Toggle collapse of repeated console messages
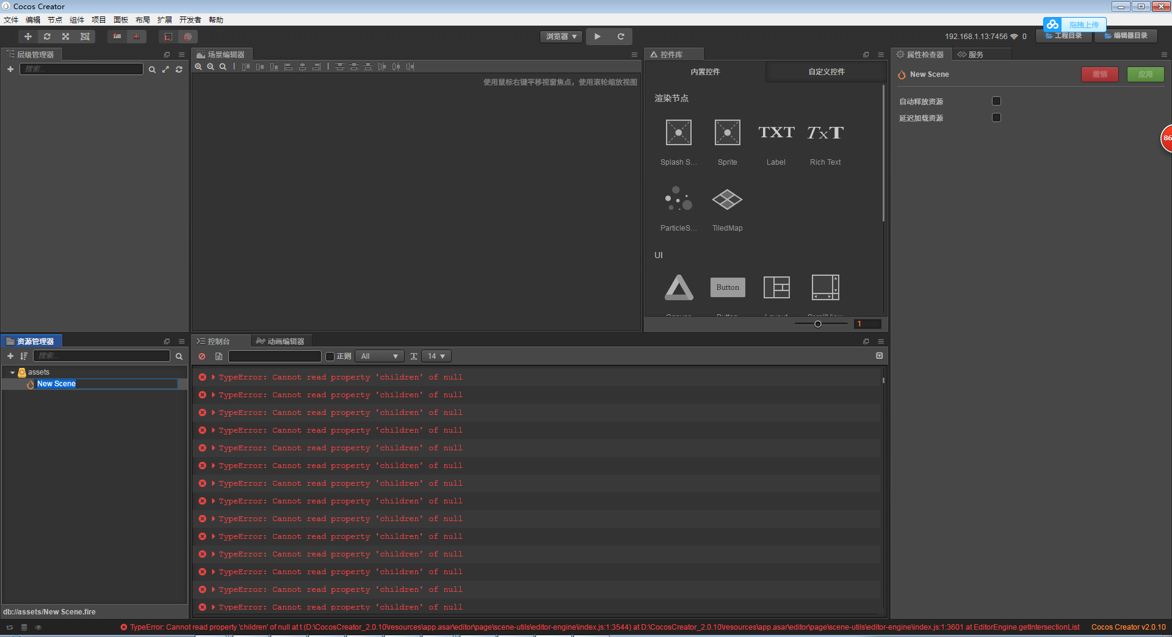The image size is (1172, 637). coord(880,356)
